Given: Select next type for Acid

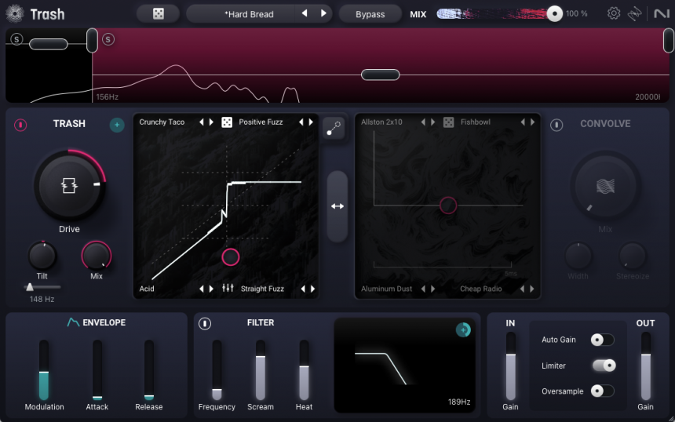Looking at the screenshot, I should 211,289.
